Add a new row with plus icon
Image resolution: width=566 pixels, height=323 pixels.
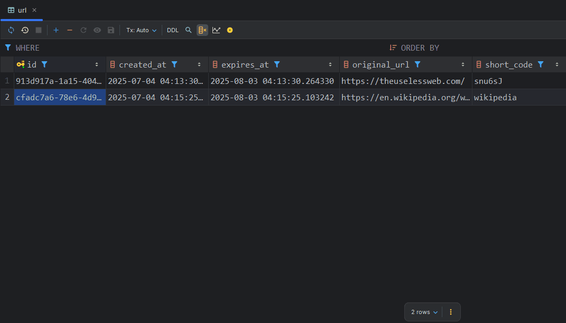click(x=56, y=30)
